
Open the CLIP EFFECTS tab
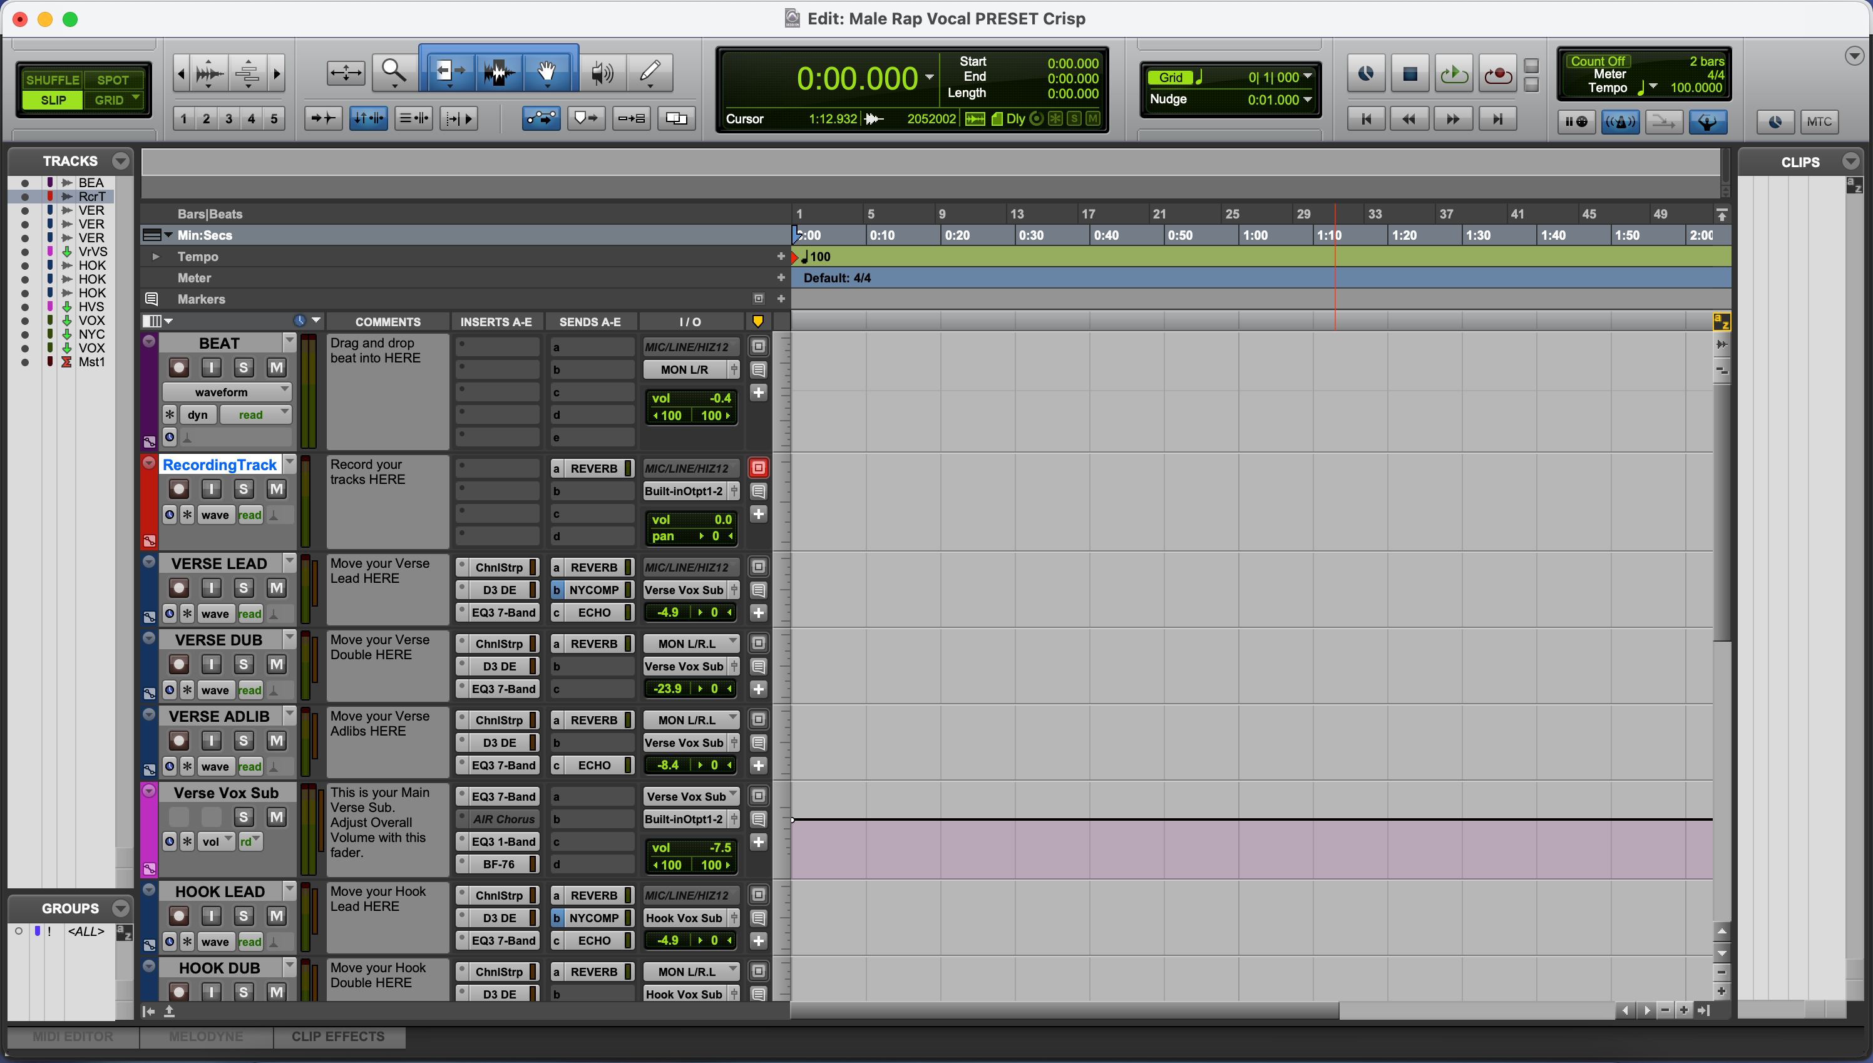[338, 1037]
